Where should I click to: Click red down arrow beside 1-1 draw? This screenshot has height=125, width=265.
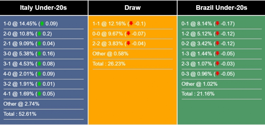click(131, 24)
